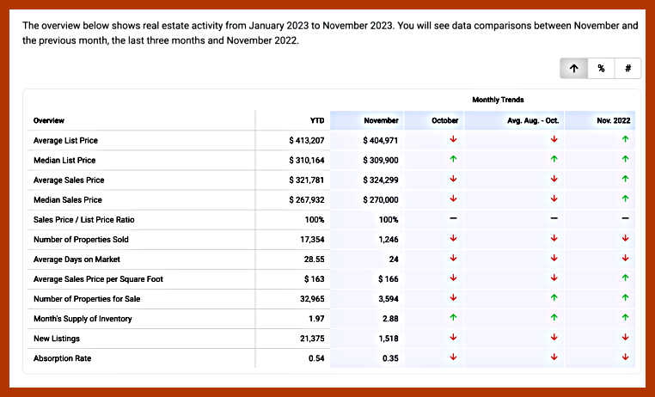Select the Number of Properties Sold row label
This screenshot has width=655, height=397.
click(81, 239)
